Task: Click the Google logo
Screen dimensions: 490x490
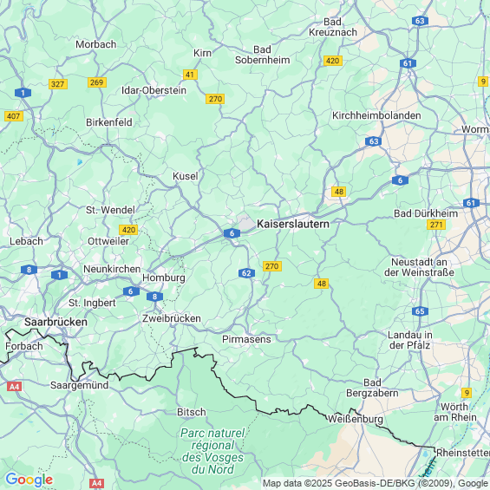Action: pyautogui.click(x=29, y=480)
